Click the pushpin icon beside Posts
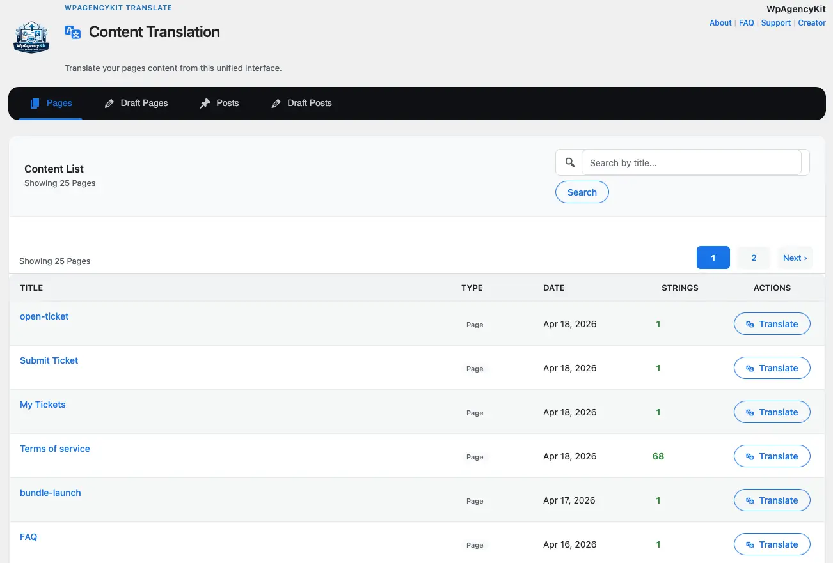 [205, 104]
